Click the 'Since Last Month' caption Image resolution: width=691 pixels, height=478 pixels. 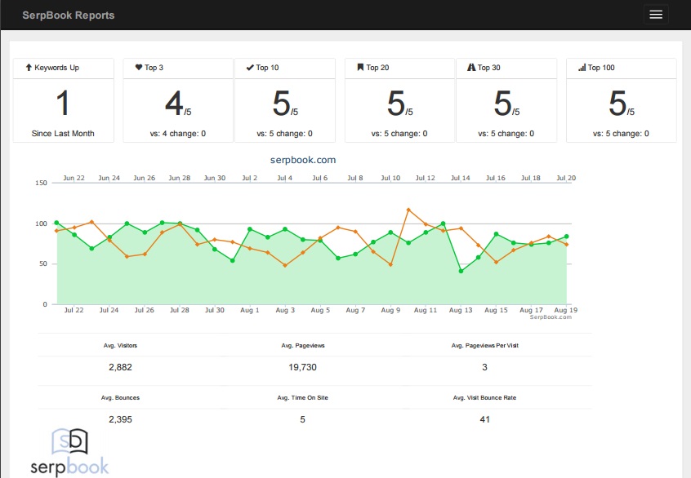[x=63, y=133]
